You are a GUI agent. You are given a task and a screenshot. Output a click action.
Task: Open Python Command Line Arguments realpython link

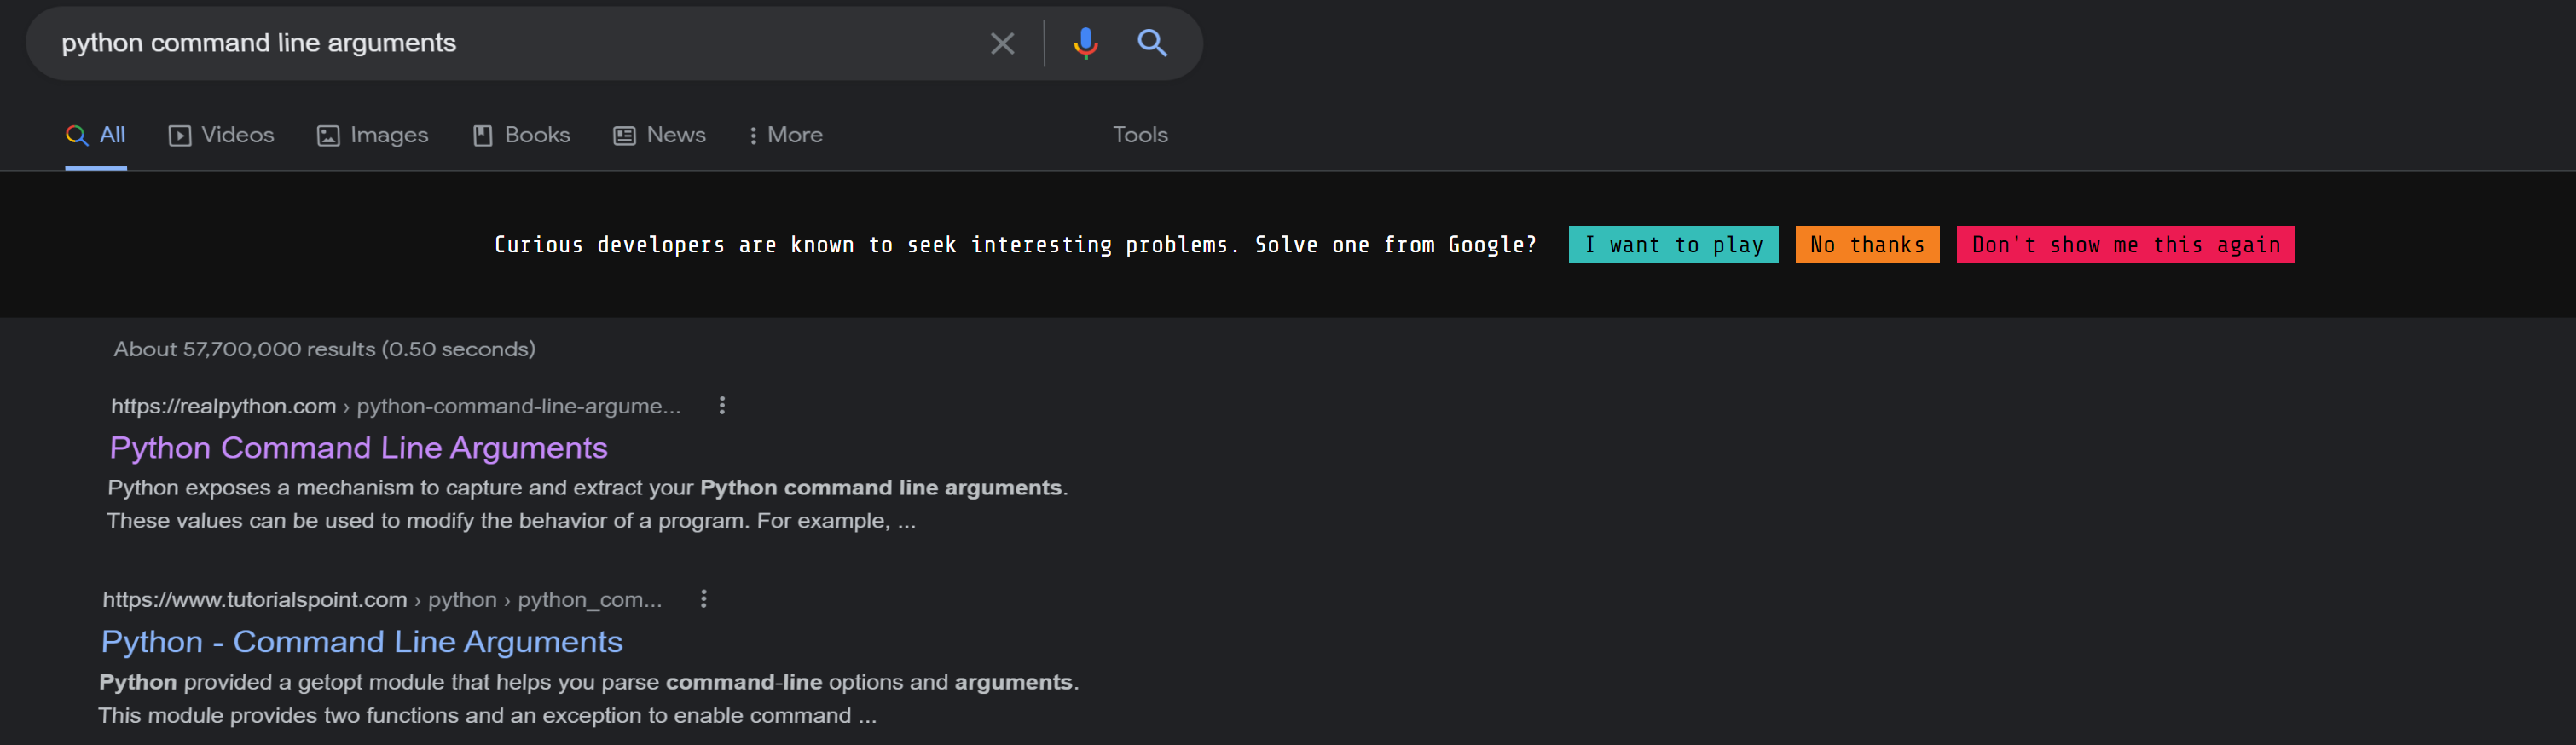[x=358, y=448]
